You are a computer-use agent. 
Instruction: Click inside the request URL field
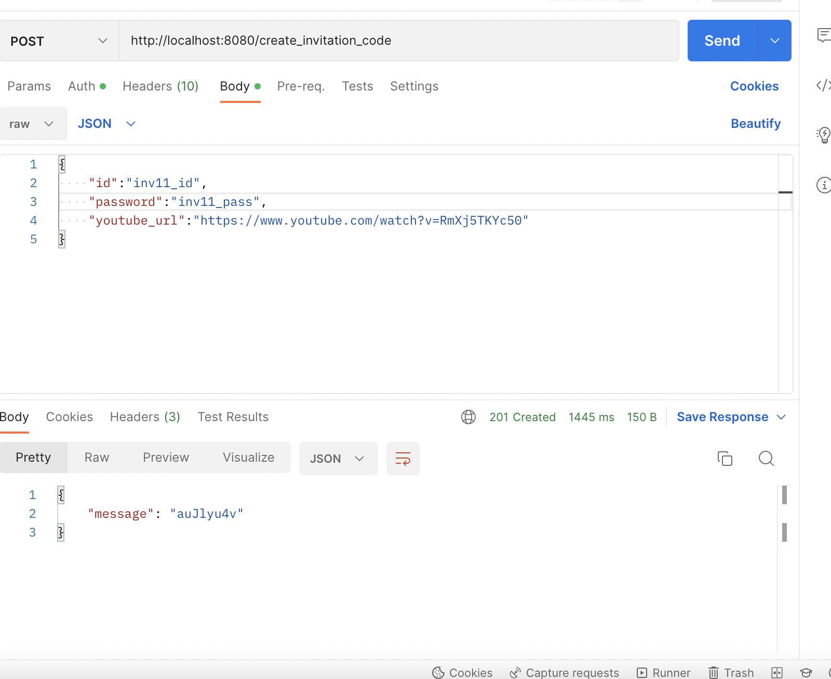(x=364, y=41)
